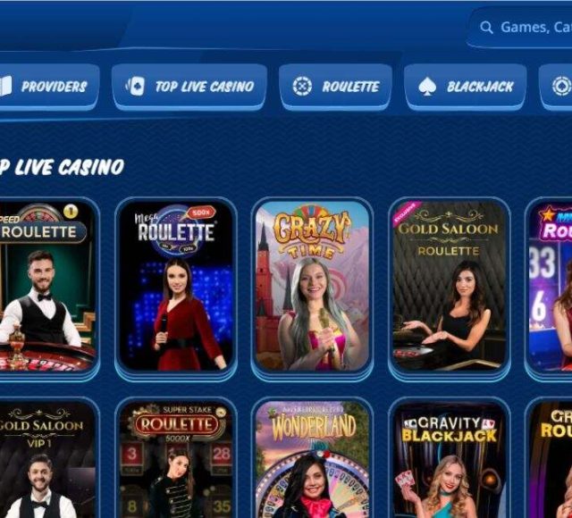
Task: Launch Super Stake Roulette 5000x
Action: (x=176, y=459)
